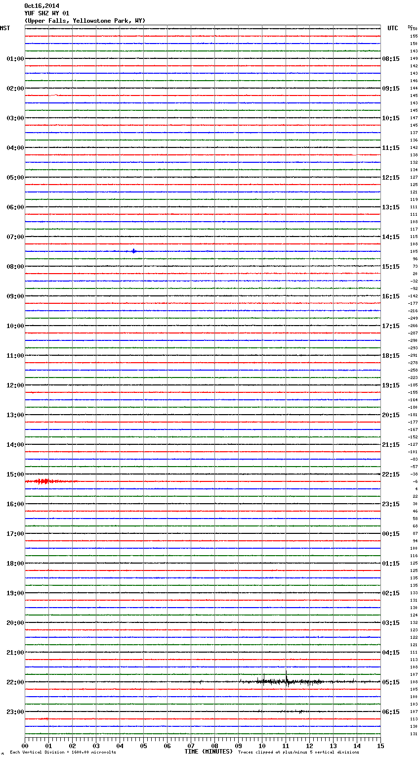This screenshot has height=759, width=420.
Task: Select the station code YUF SHZ WY 01
Action: pos(46,13)
